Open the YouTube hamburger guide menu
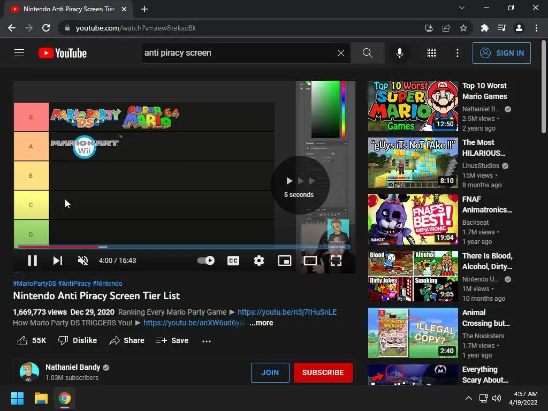 [19, 53]
